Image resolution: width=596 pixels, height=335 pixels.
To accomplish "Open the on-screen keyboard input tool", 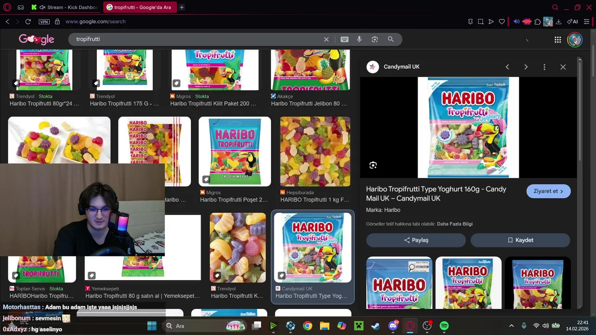I will [x=345, y=40].
